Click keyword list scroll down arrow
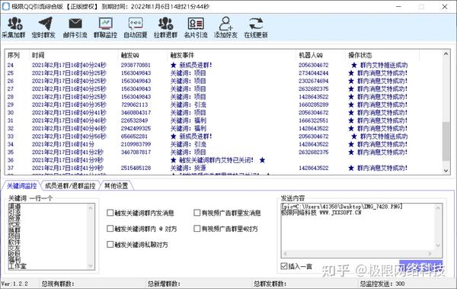Viewport: 457px width, 289px height. [91, 265]
